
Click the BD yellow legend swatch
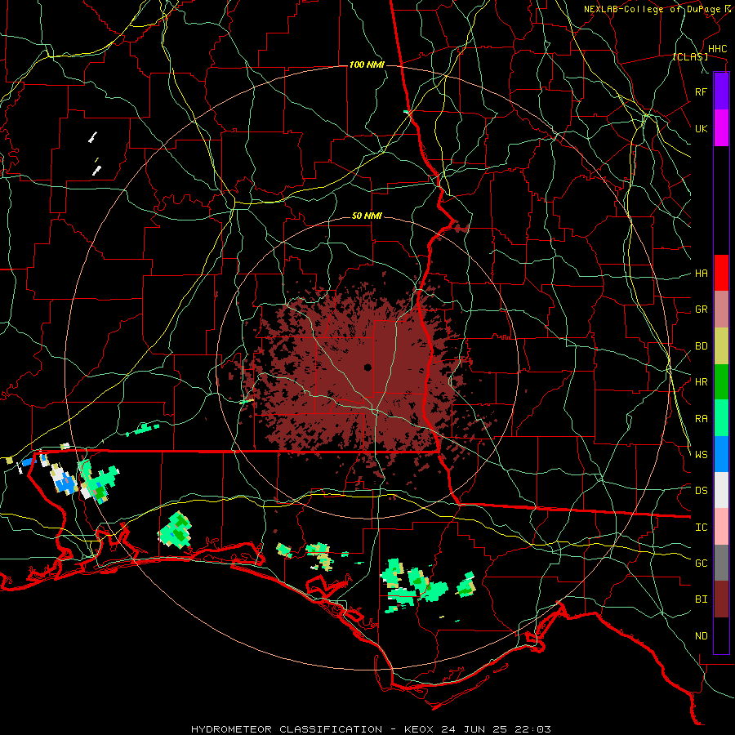coord(721,346)
